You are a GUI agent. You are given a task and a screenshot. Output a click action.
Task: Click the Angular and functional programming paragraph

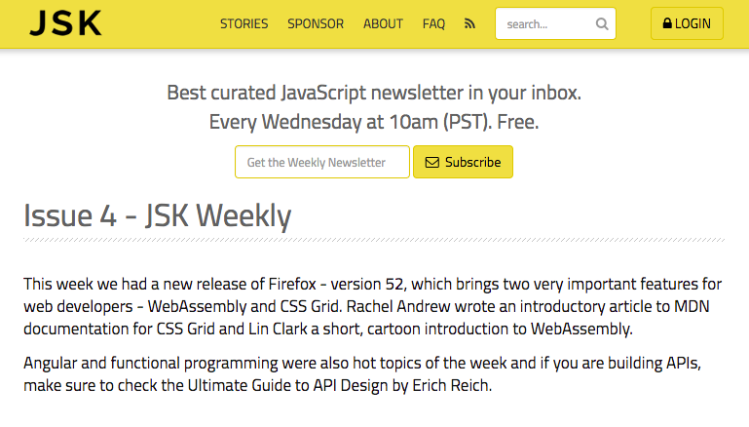pos(362,374)
